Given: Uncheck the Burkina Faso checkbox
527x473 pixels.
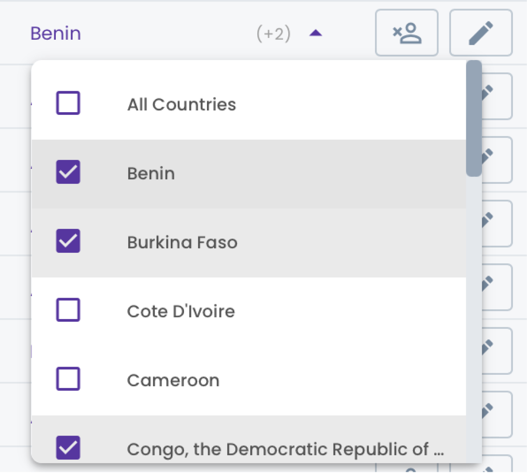Looking at the screenshot, I should point(68,241).
